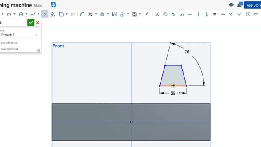261x147 pixels.
Task: Open the document information icon
Action: (53, 5)
